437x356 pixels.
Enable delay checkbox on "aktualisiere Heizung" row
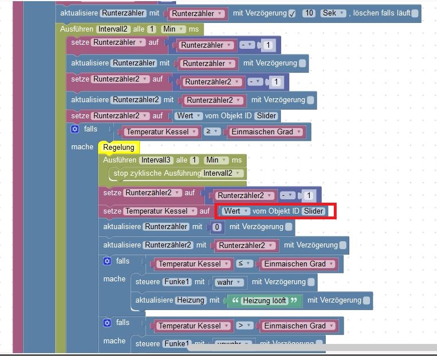367,300
